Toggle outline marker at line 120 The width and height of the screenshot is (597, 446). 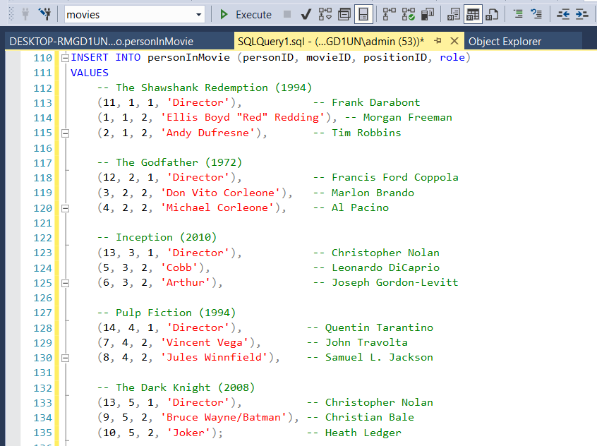(65, 208)
